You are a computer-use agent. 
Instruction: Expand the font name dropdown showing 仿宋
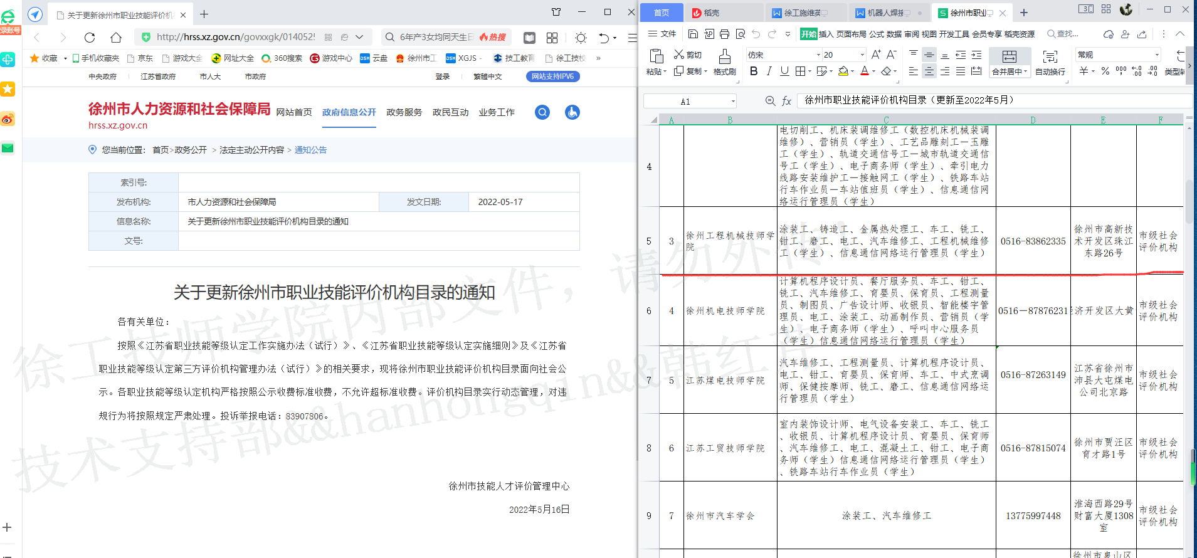(x=818, y=55)
